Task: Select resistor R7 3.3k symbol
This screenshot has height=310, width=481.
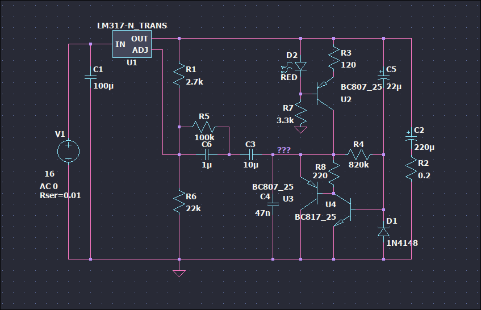Action: click(300, 114)
